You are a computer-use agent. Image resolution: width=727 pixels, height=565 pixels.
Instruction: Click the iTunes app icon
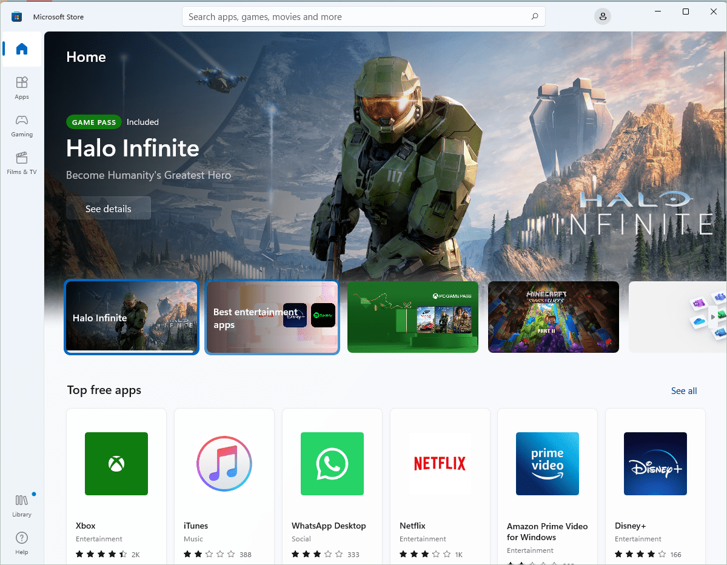click(224, 464)
